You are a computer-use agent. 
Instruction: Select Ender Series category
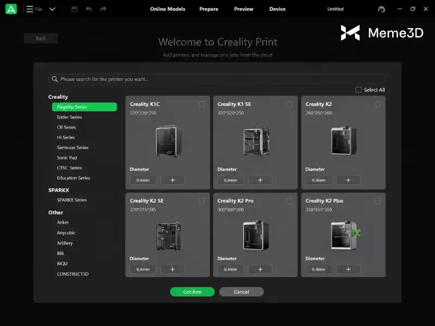70,117
